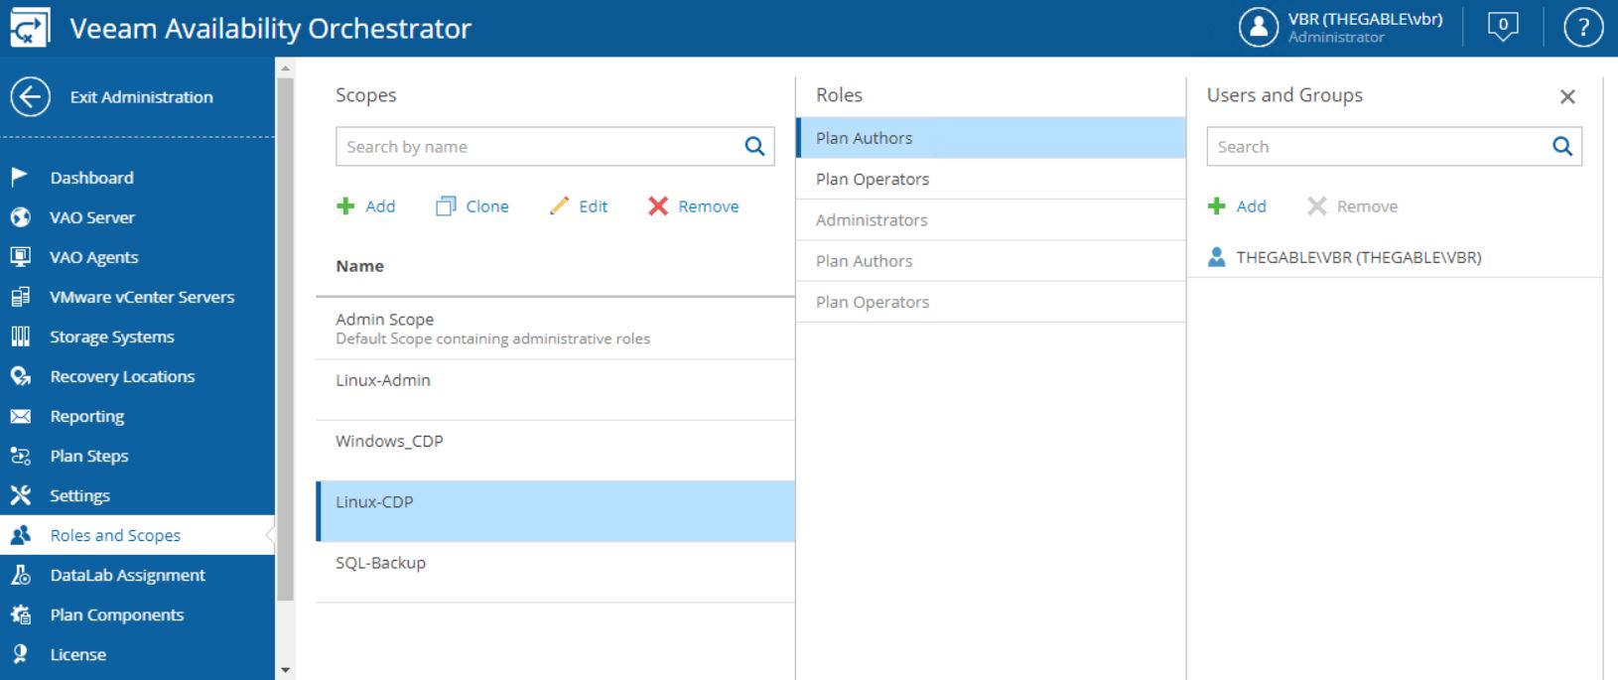Select the highlighted Plan Authors role
Viewport: 1618px width, 680px height.
click(991, 138)
